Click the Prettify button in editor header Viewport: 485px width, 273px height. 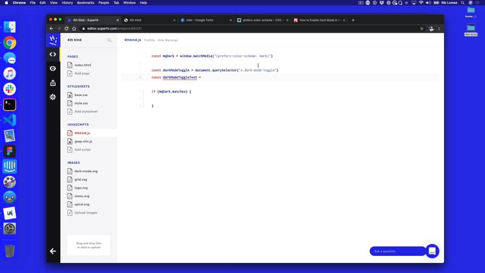coord(149,40)
